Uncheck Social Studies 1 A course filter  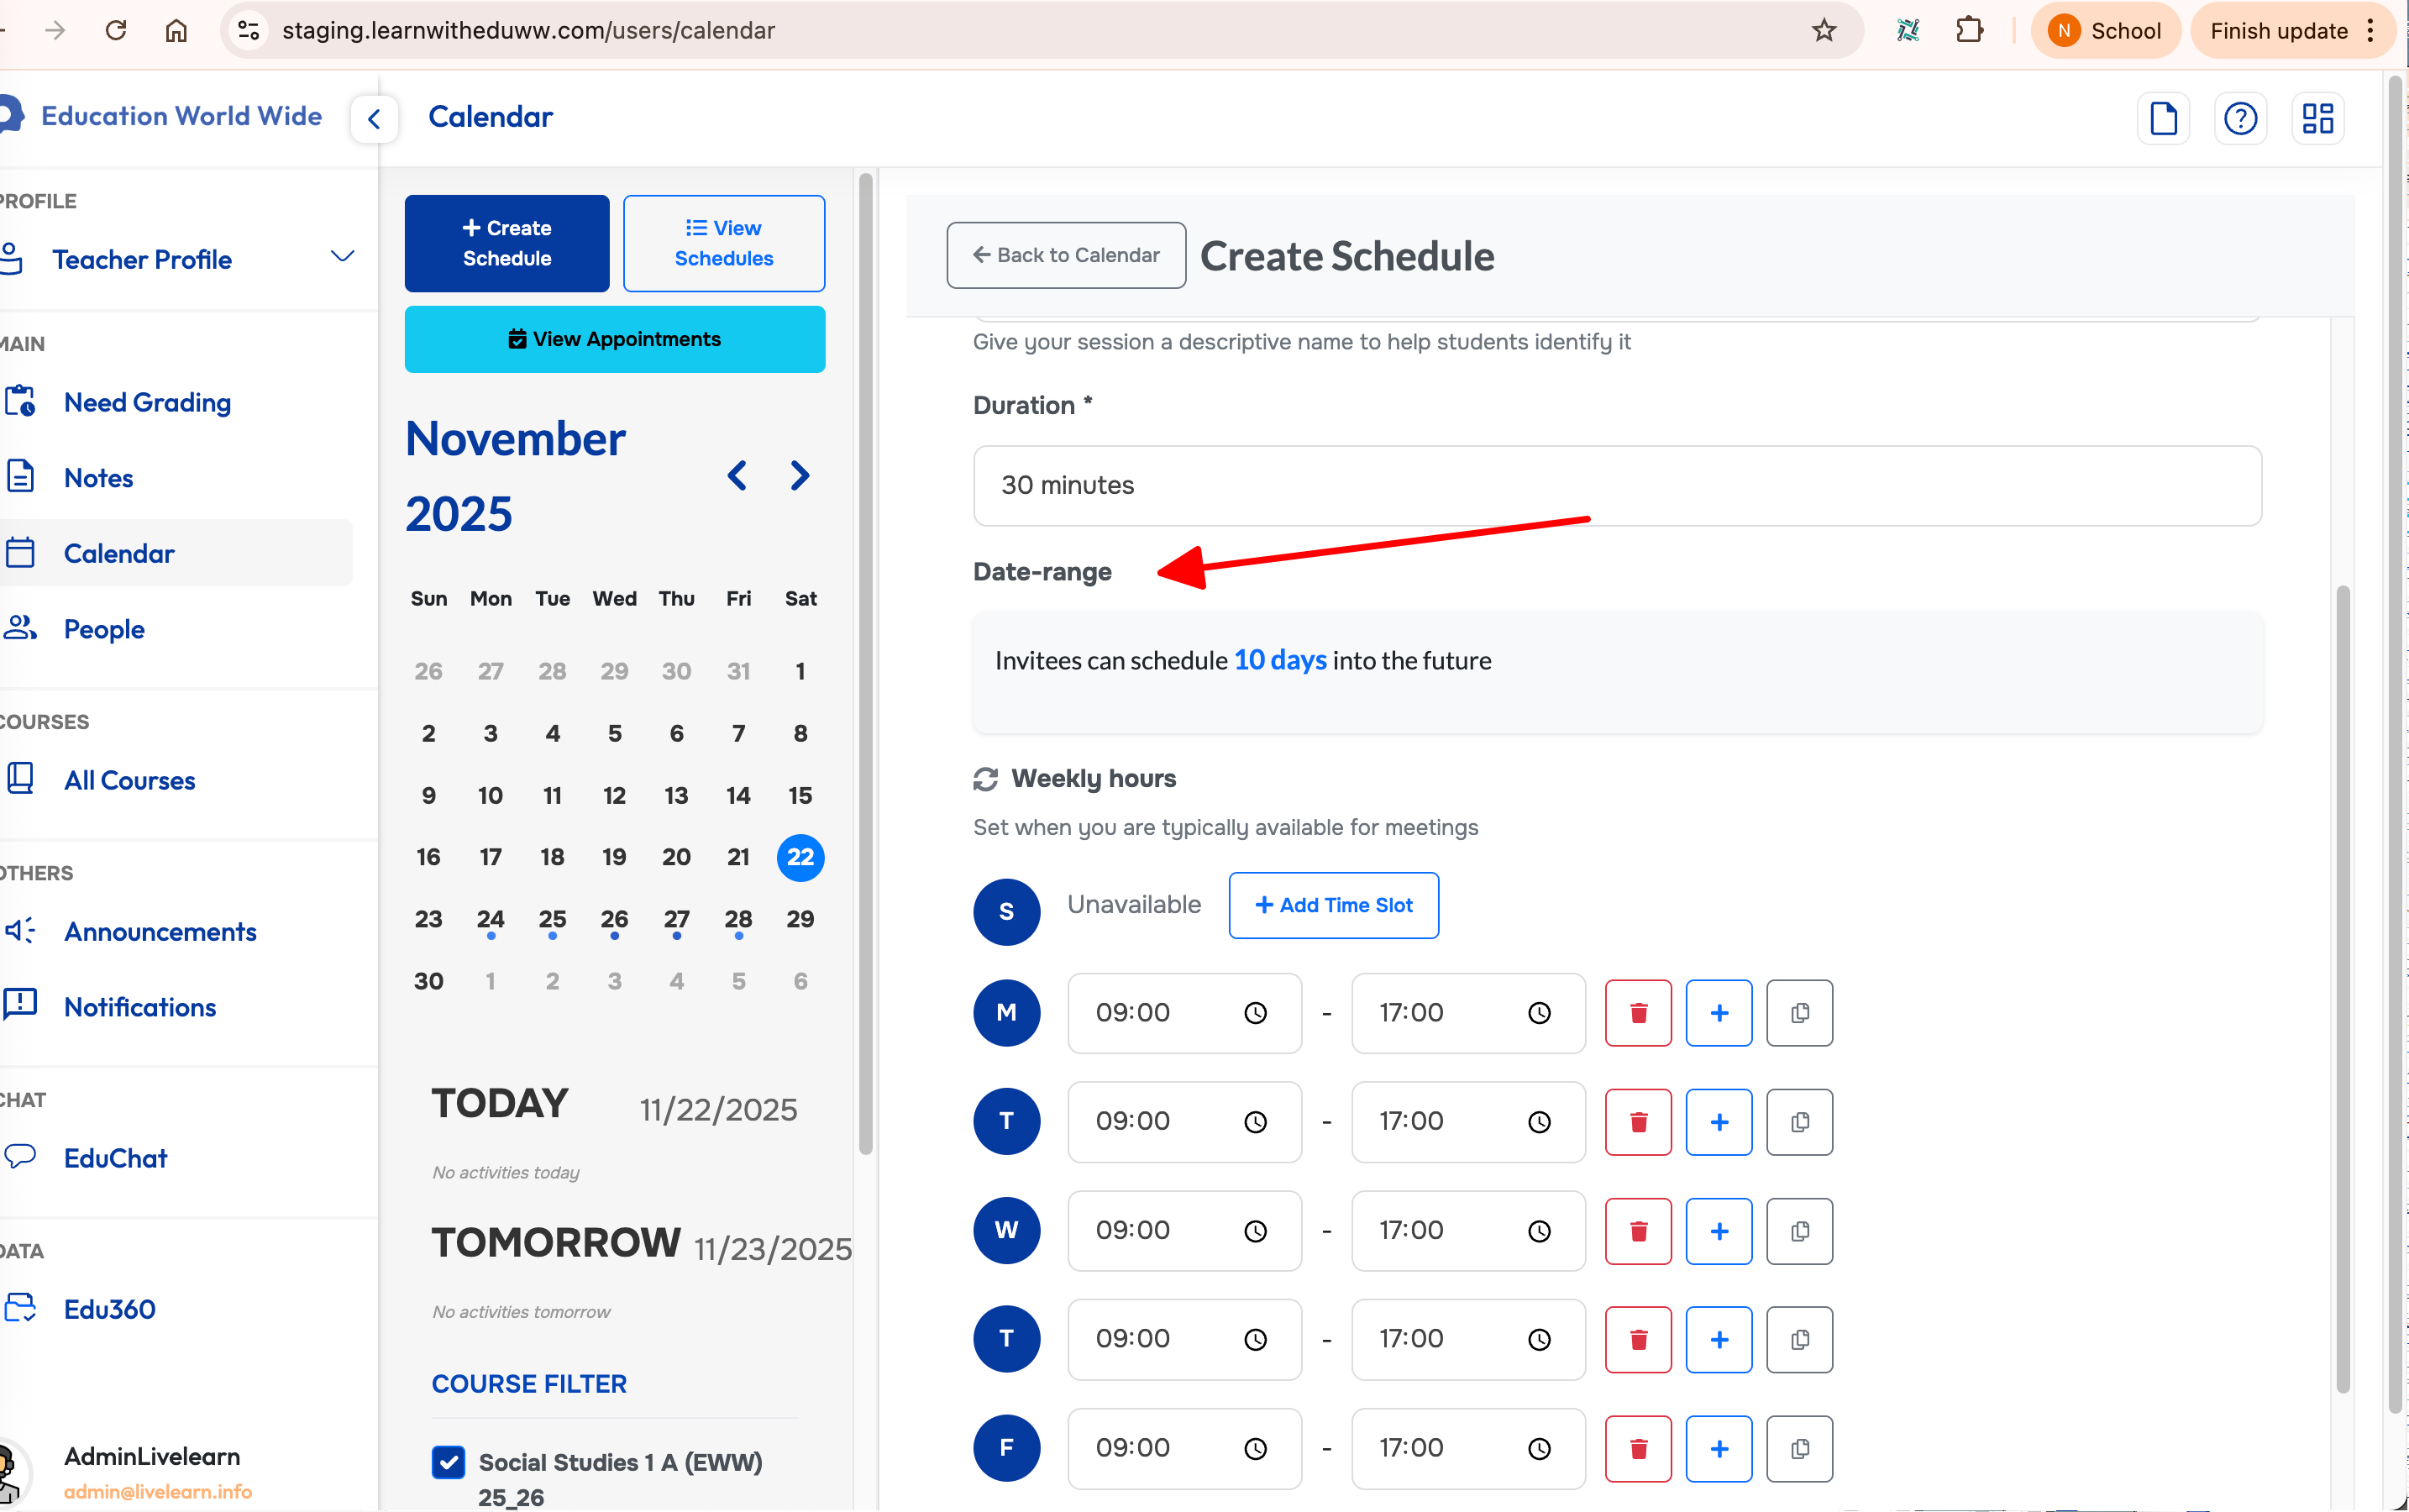click(x=448, y=1461)
